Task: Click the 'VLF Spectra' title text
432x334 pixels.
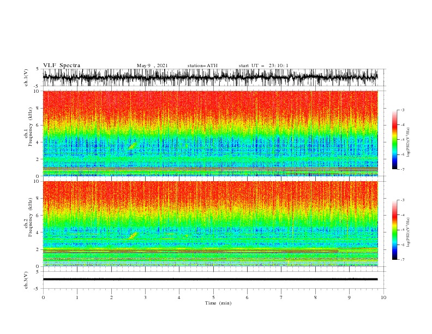Action: (62, 65)
